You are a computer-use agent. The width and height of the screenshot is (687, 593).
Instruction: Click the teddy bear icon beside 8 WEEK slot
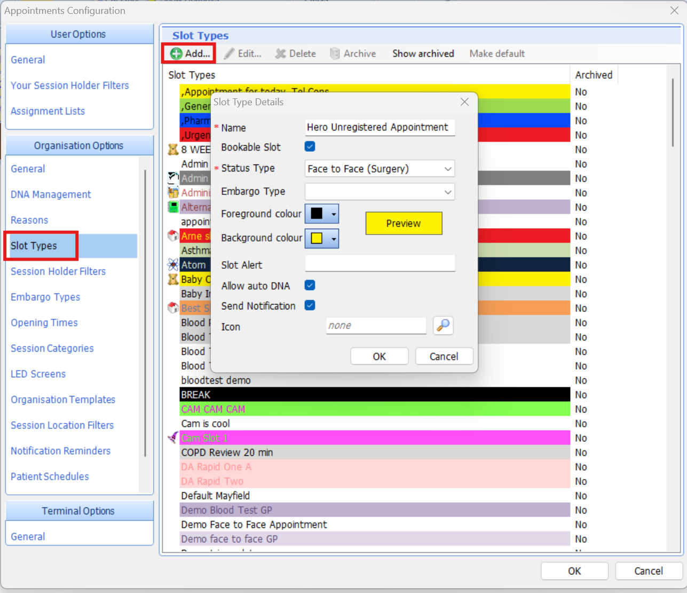pyautogui.click(x=173, y=150)
